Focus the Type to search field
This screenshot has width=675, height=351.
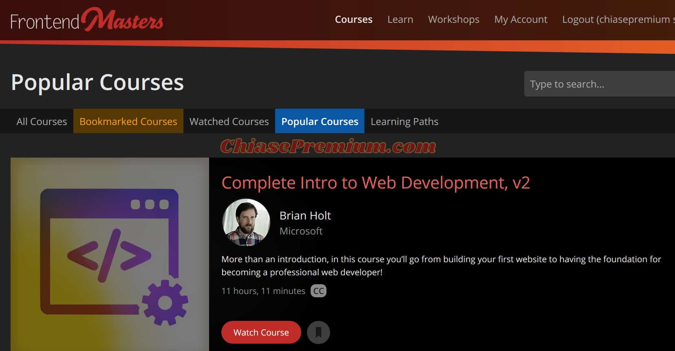[x=600, y=84]
